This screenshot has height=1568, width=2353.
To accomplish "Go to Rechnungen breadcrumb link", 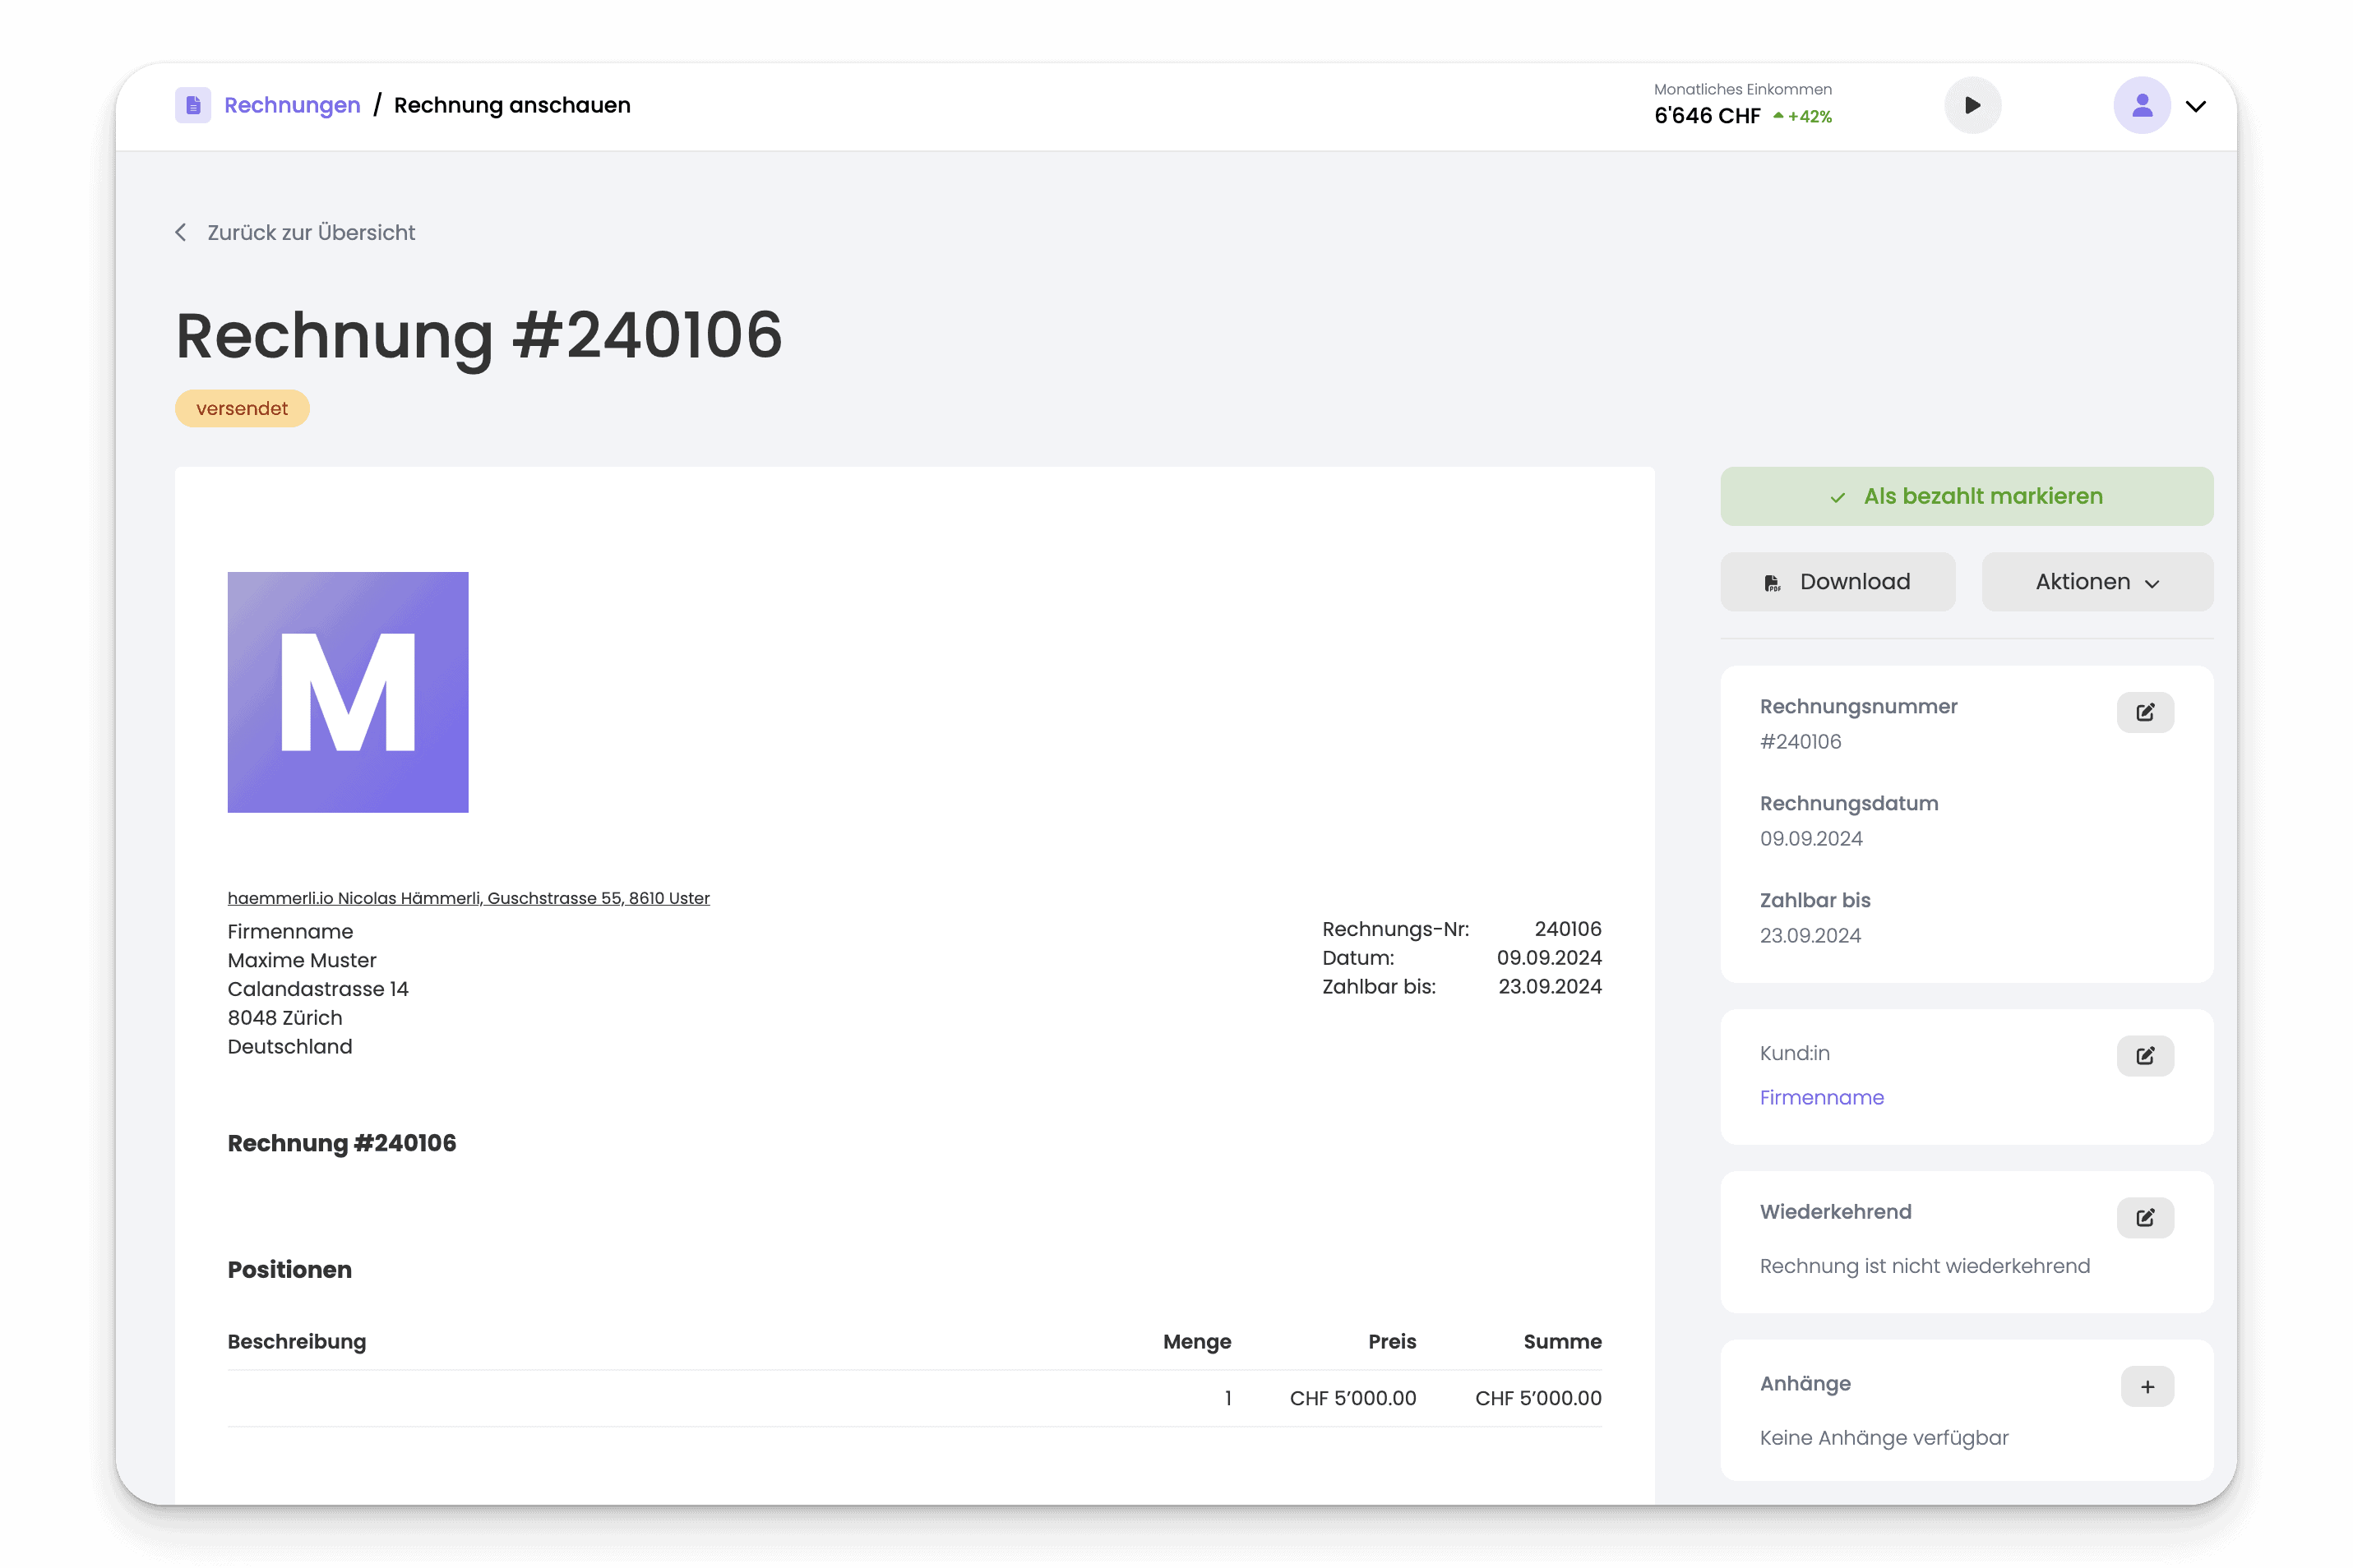I will 292,105.
